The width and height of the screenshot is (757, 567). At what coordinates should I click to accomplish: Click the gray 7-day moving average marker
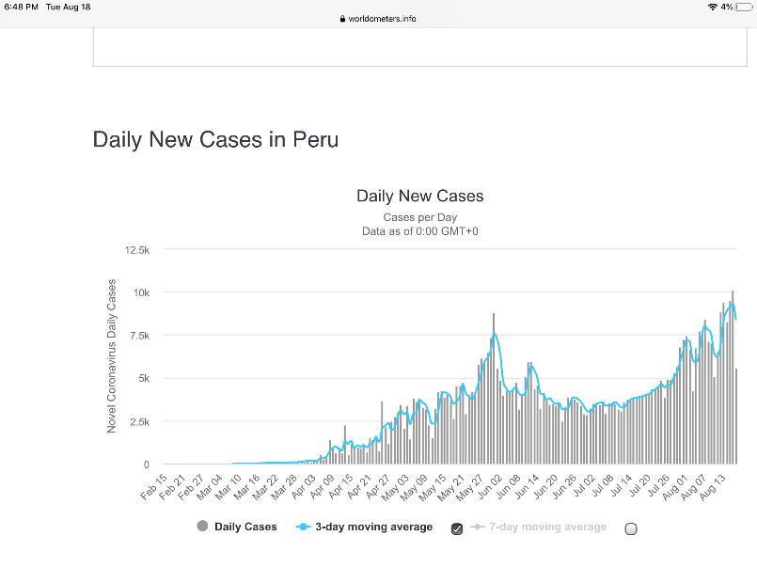479,527
